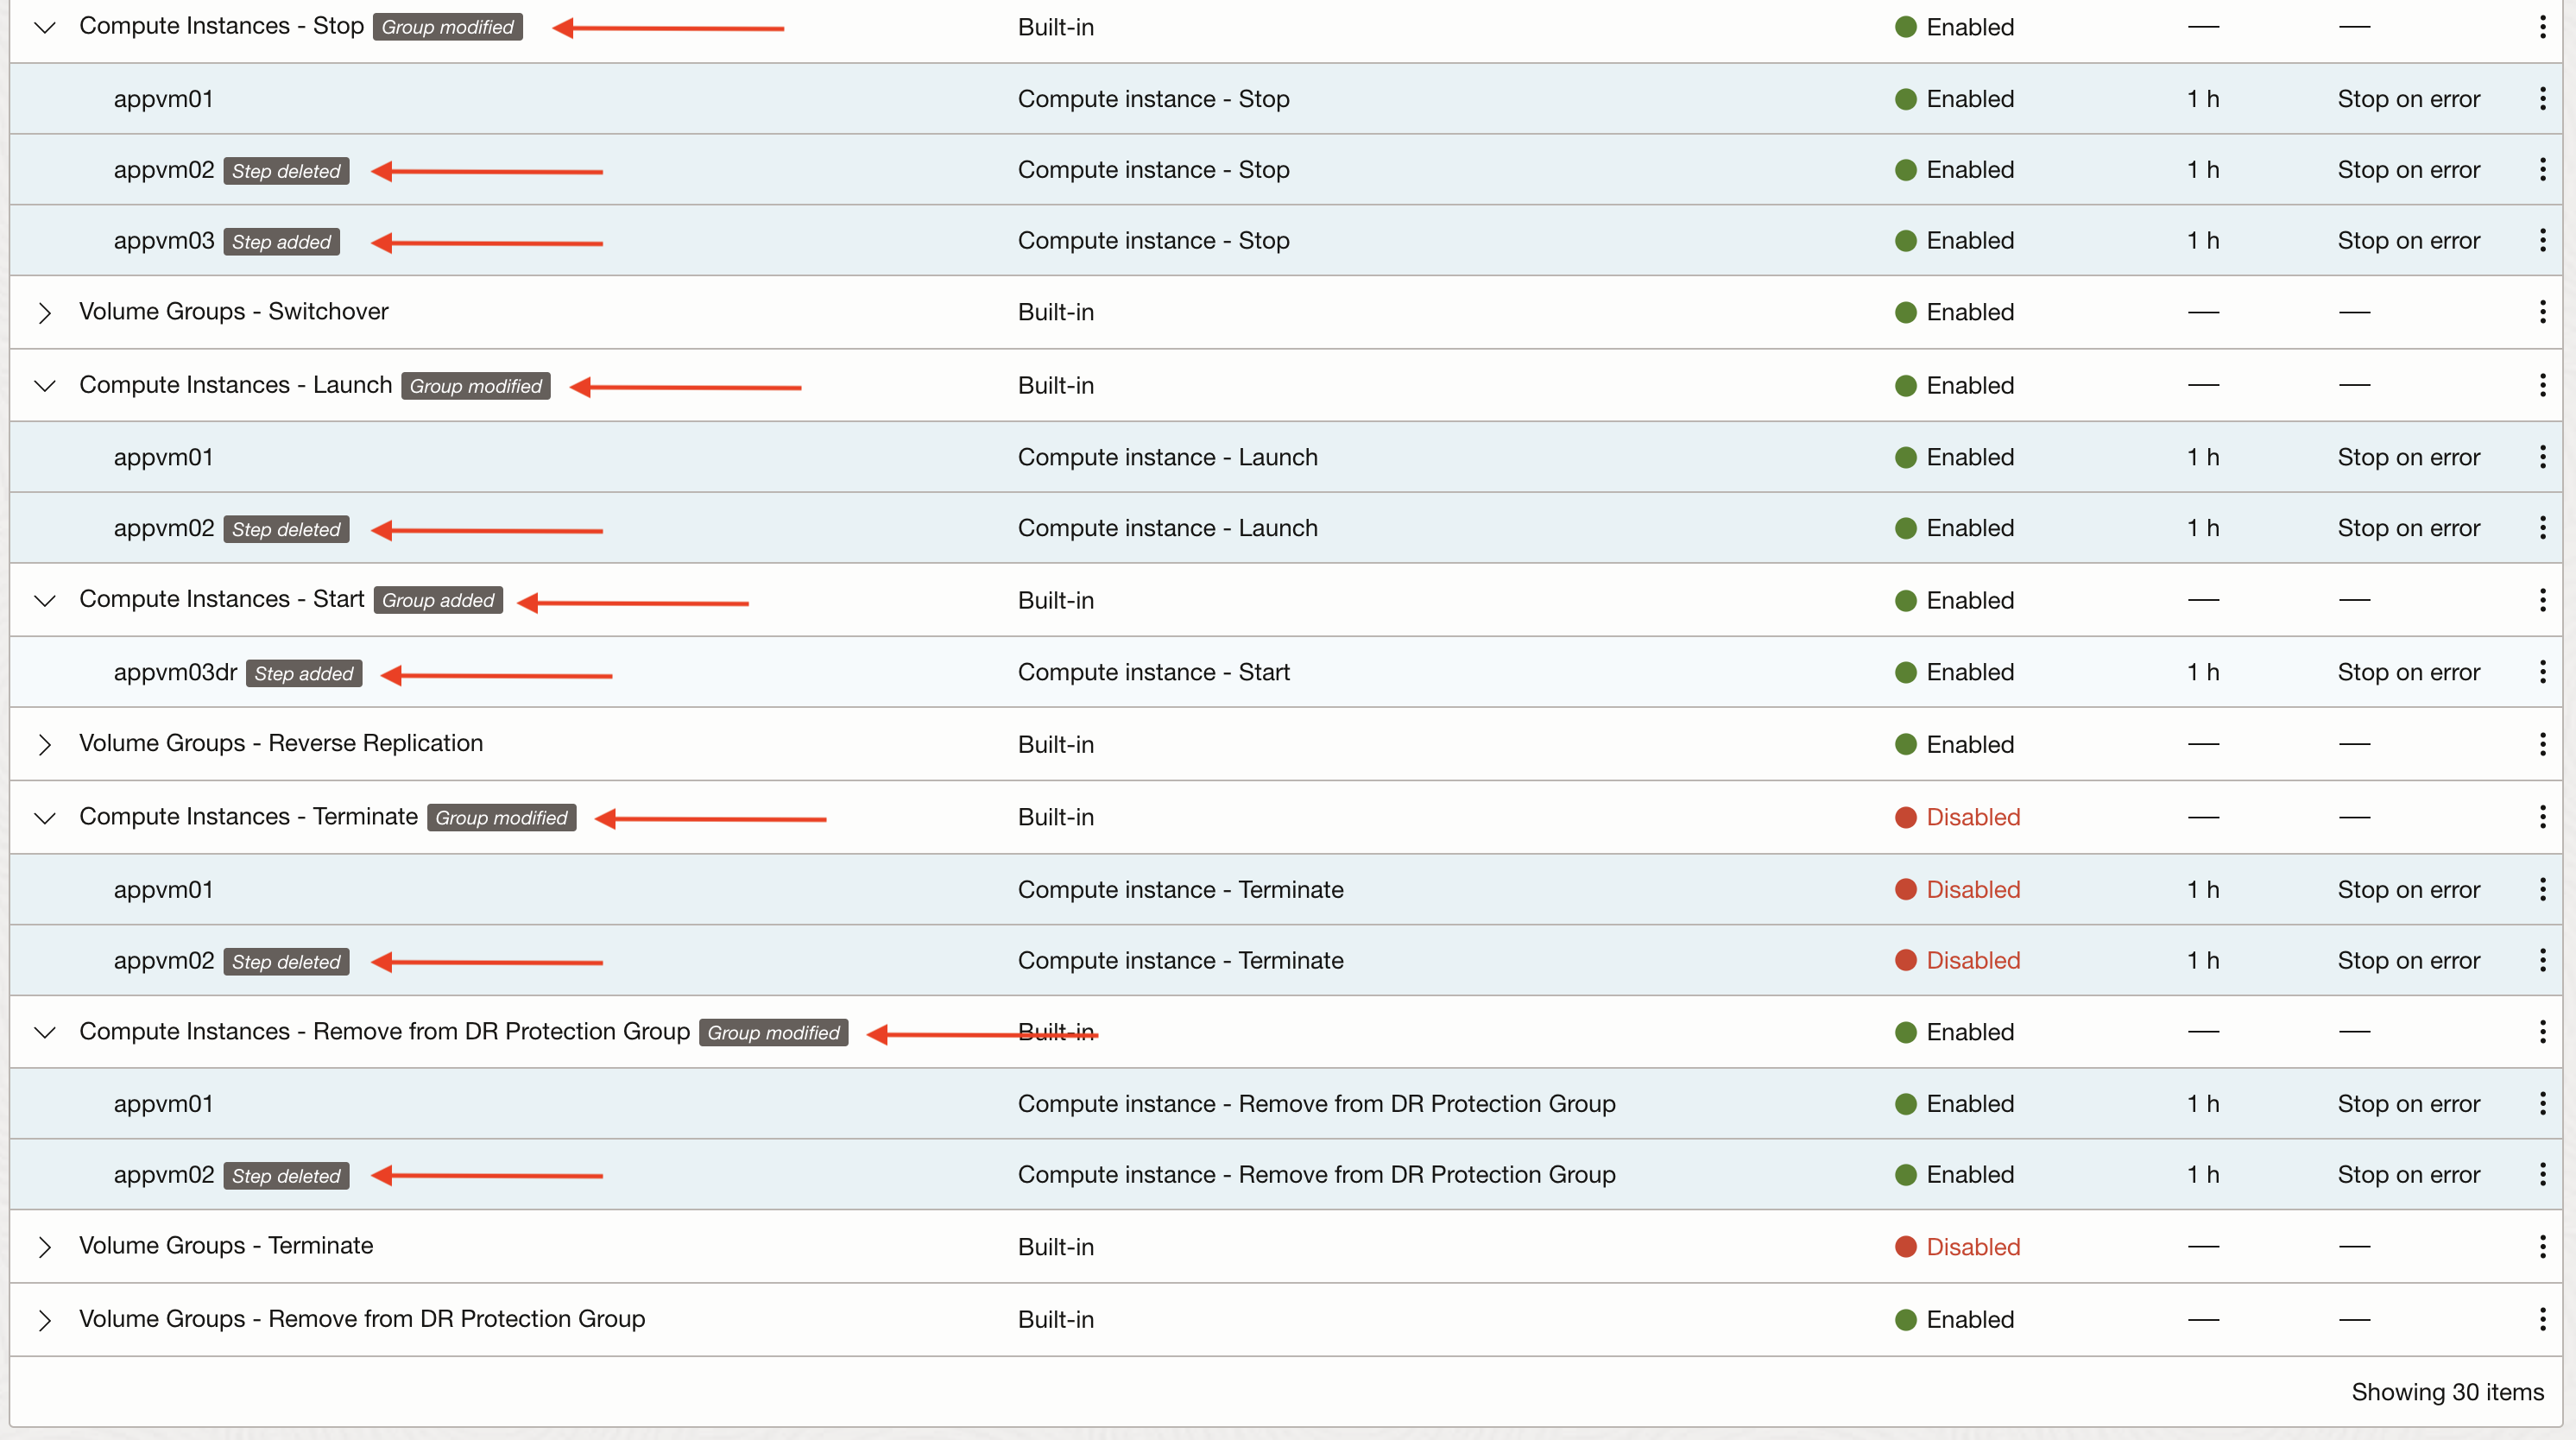Click the Group added badge on Compute Instances - Start
The image size is (2576, 1440).
[438, 600]
